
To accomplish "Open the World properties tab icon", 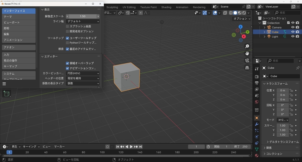I will point(256,102).
